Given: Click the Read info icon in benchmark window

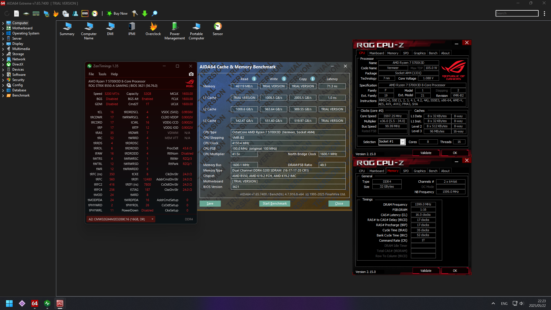Looking at the screenshot, I should tap(254, 79).
